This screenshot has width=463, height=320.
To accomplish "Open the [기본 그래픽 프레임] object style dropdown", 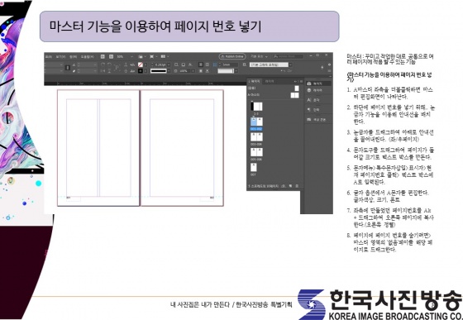I will click(x=290, y=64).
